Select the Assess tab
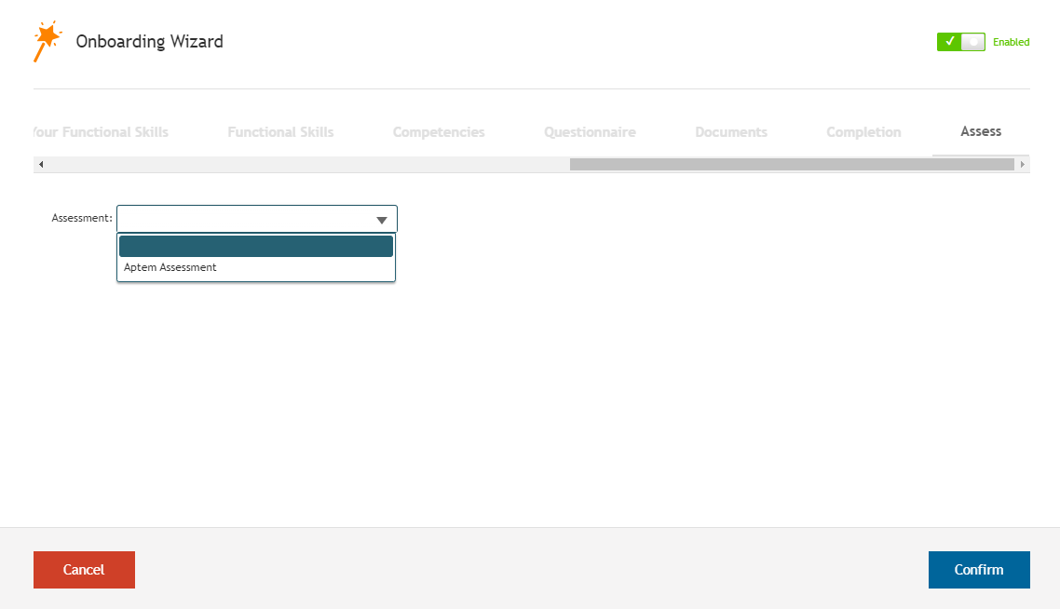Viewport: 1060px width, 609px height. pyautogui.click(x=981, y=131)
